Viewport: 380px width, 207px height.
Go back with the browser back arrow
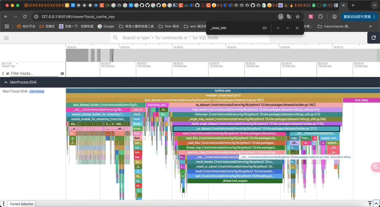(6, 17)
